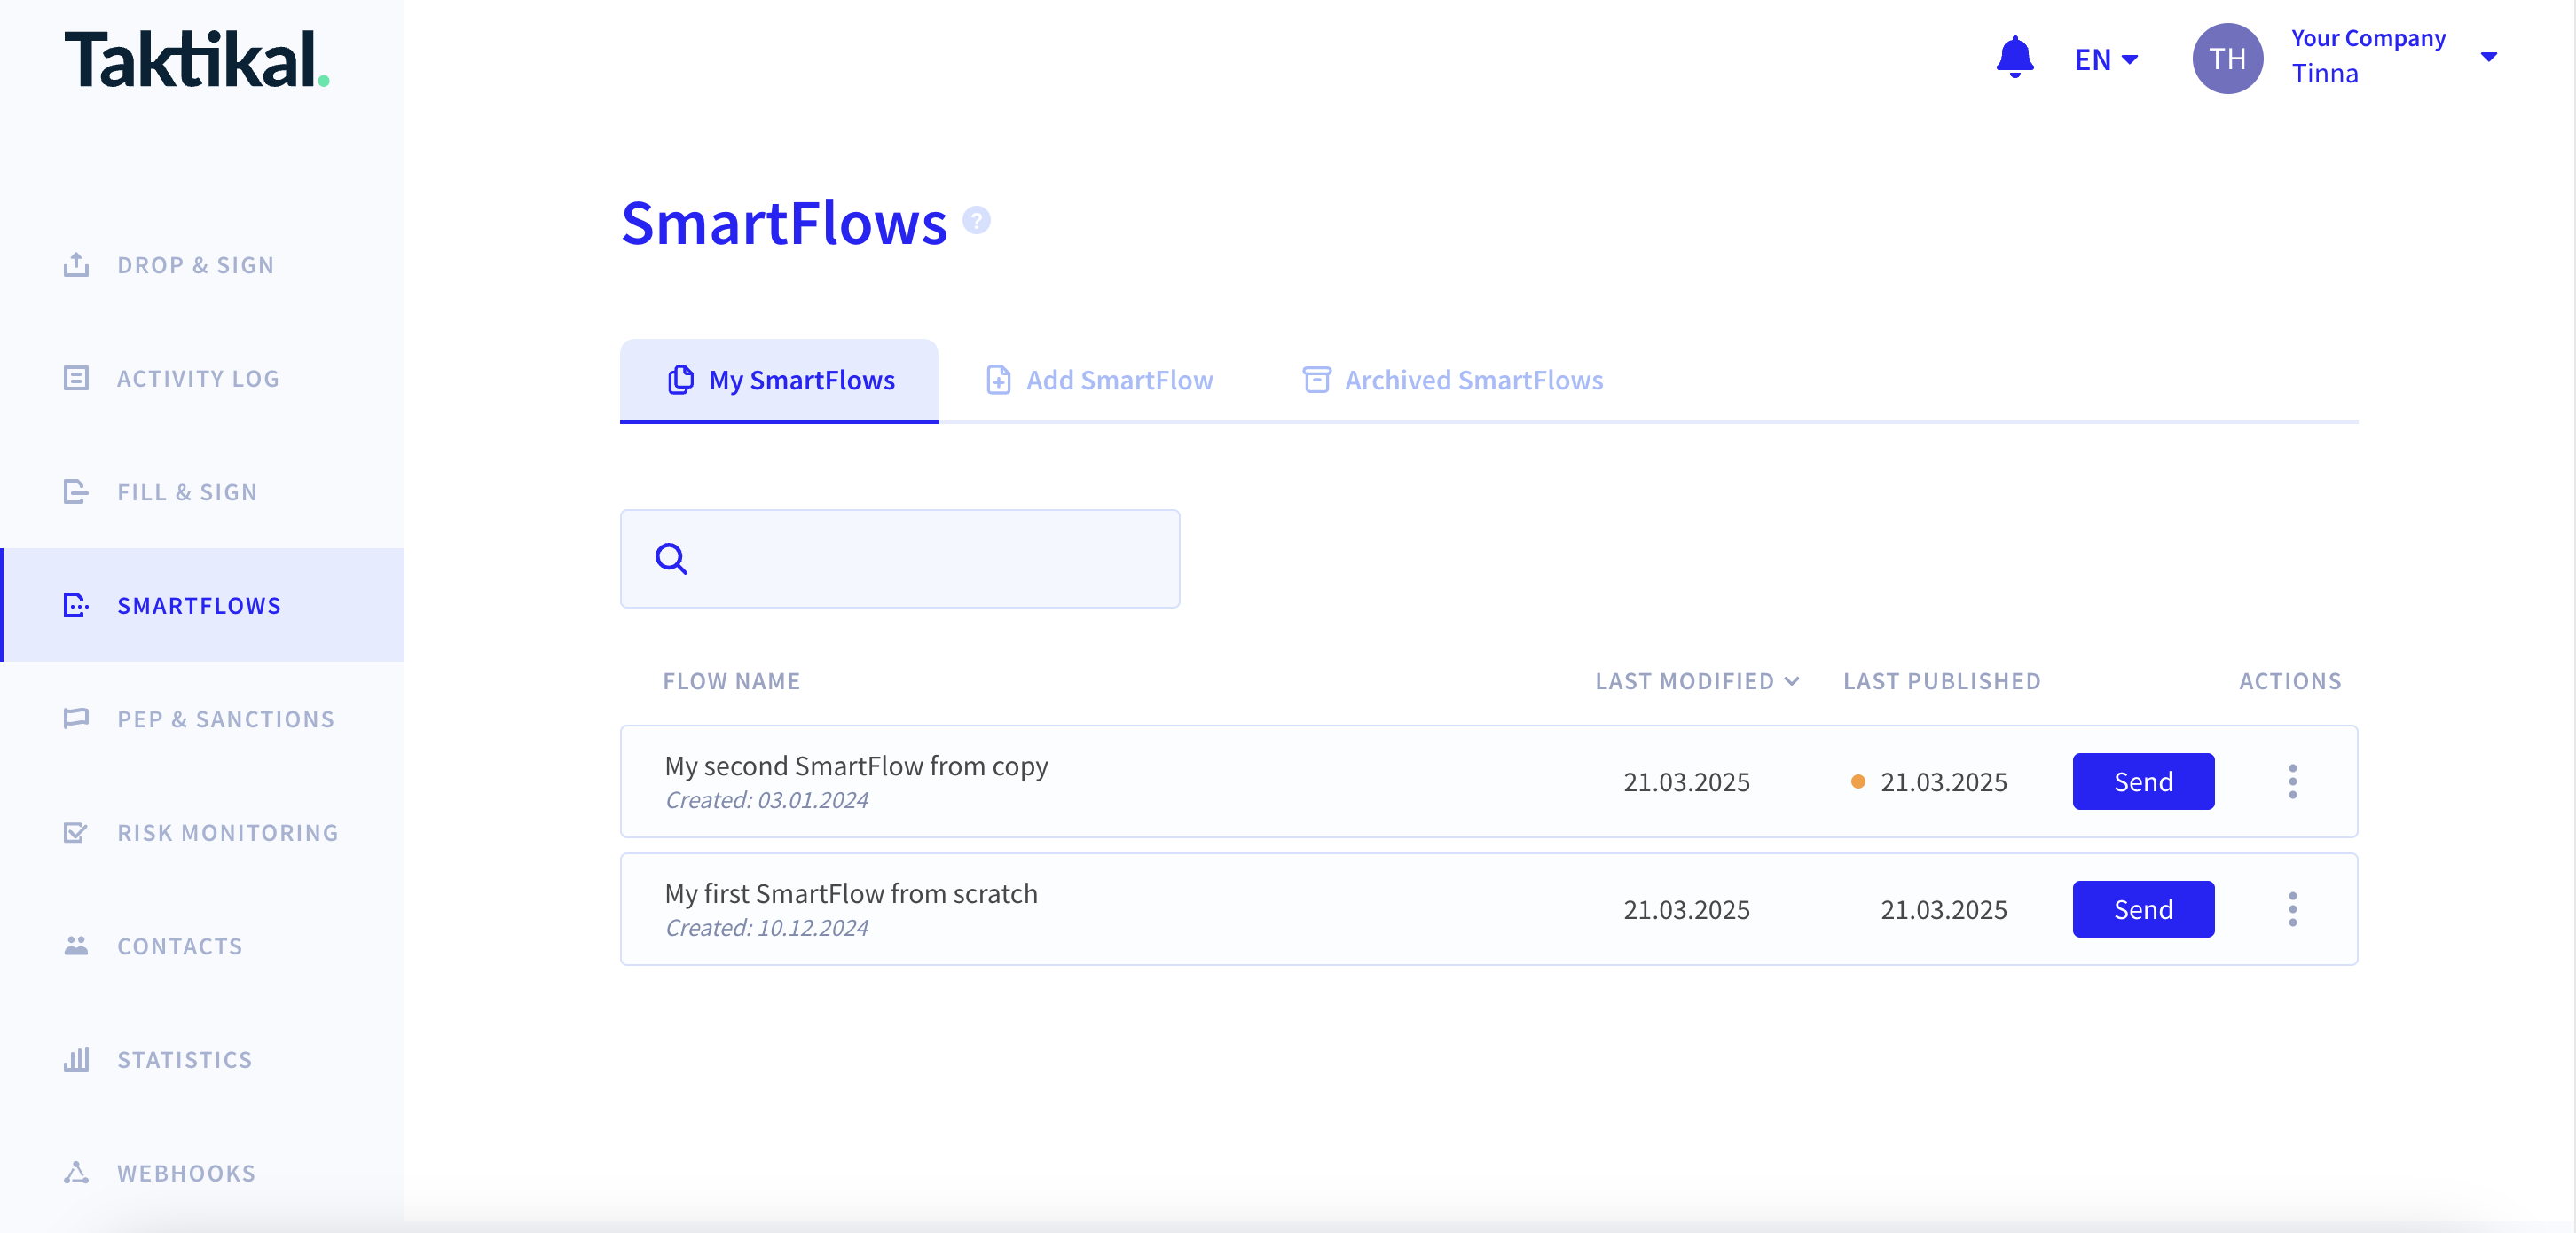Screen dimensions: 2576x1233
Task: Click the Contacts people icon
Action: pos(76,945)
